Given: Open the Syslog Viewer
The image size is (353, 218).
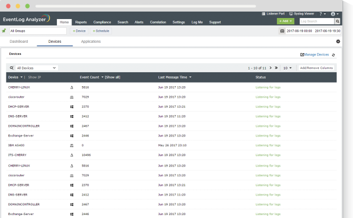Looking at the screenshot, I should 301,14.
